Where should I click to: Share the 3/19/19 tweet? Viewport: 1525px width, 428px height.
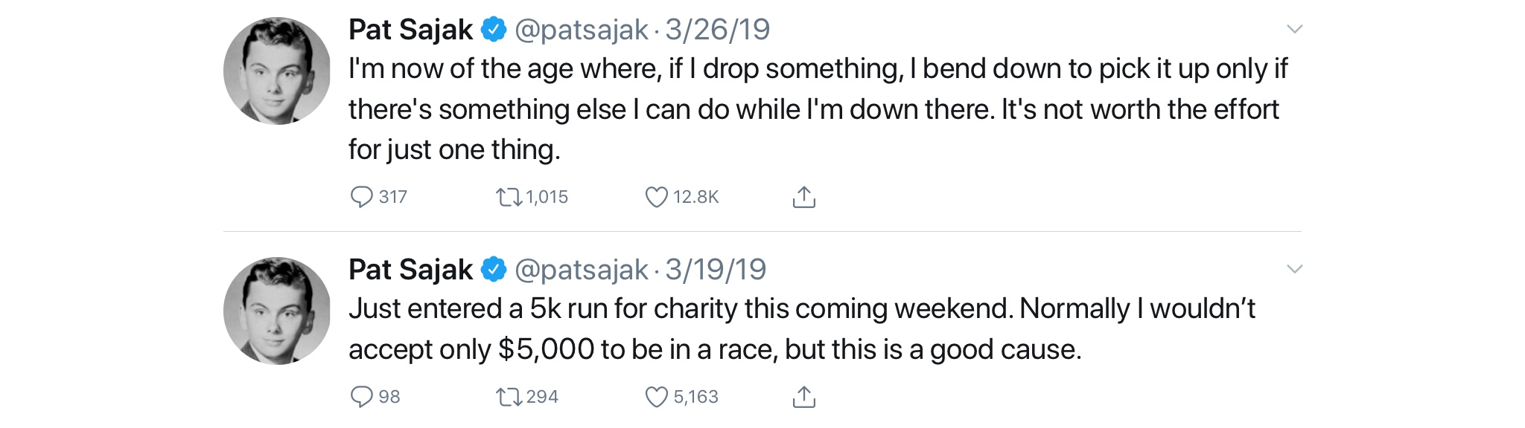pos(804,397)
